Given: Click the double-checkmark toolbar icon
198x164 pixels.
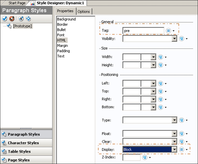Looking at the screenshot, I should click(28, 19).
